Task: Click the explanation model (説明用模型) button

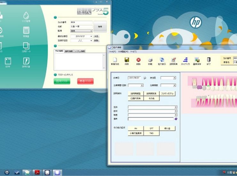Action: pos(136,94)
